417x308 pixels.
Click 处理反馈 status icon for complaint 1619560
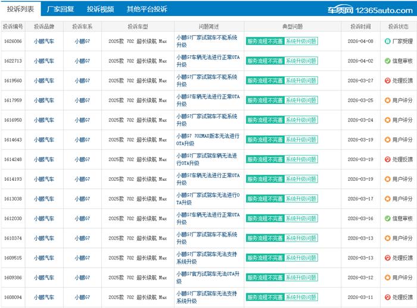[x=387, y=80]
